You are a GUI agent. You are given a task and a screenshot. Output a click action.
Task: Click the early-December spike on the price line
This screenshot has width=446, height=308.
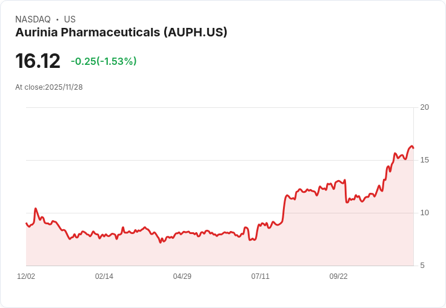click(x=36, y=209)
